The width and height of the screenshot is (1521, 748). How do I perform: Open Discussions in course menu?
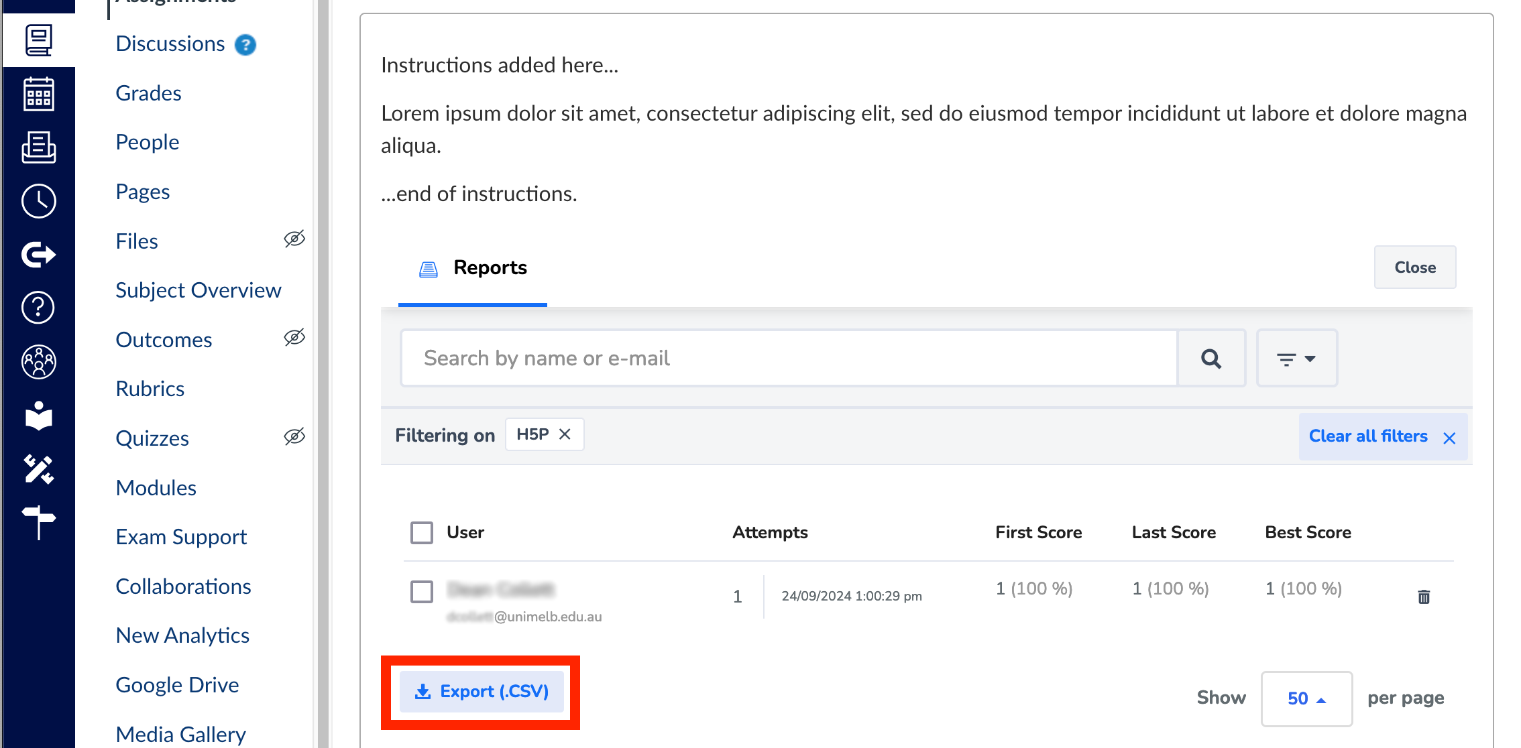pos(170,44)
